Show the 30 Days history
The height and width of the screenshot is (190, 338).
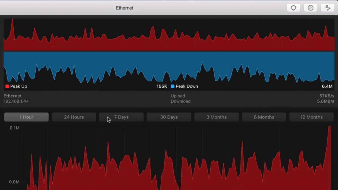[169, 117]
